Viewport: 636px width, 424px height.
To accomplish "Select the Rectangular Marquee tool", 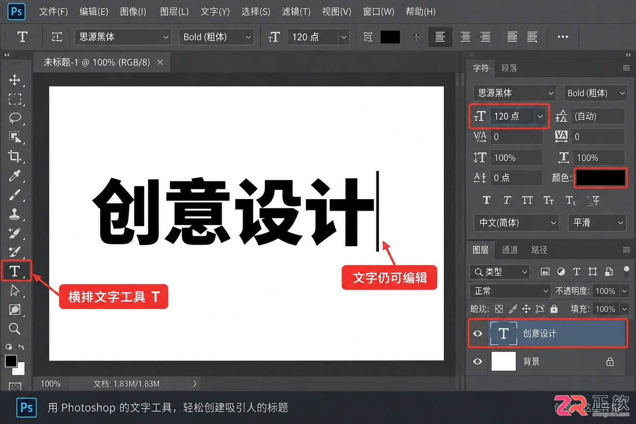I will pyautogui.click(x=15, y=99).
